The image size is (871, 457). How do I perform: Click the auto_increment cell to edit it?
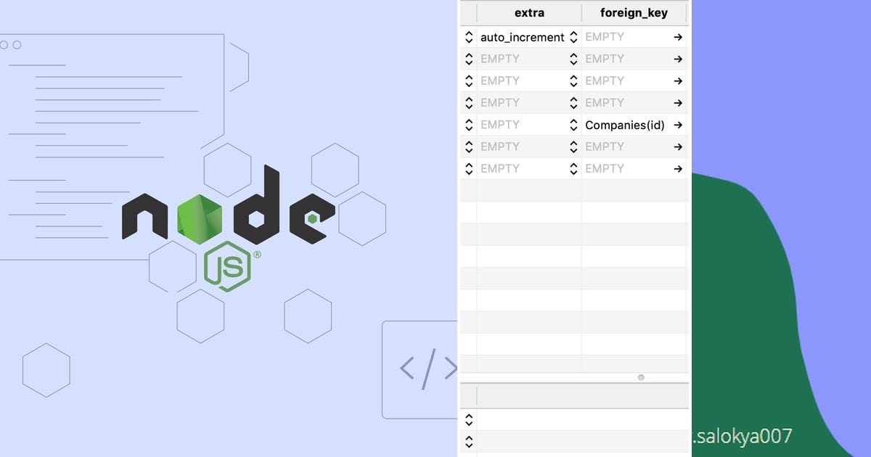(x=521, y=37)
